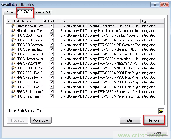Click 'Miscellaneous Connectors.IntL' path cell
Image resolution: width=172 pixels, height=140 pixels.
(100, 31)
